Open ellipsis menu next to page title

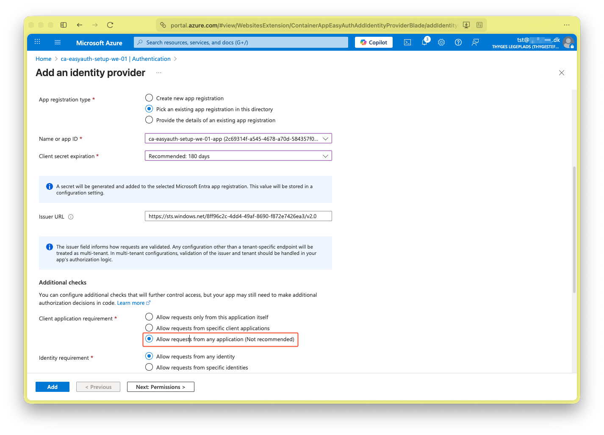tap(159, 73)
